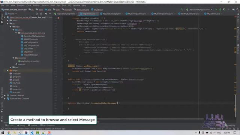Open the Terminal tool window tab

tap(33, 125)
